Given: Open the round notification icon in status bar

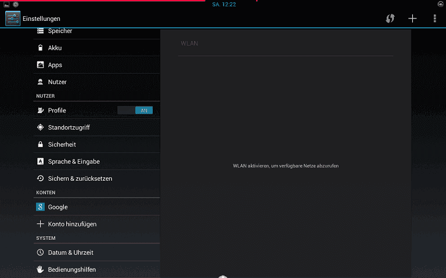Looking at the screenshot, I should 16,5.
